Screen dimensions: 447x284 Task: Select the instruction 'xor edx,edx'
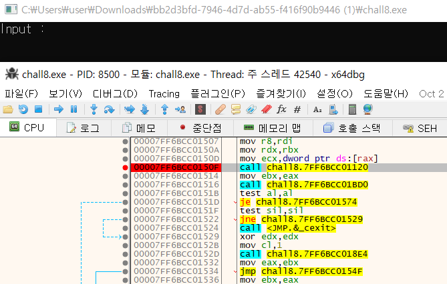point(269,237)
